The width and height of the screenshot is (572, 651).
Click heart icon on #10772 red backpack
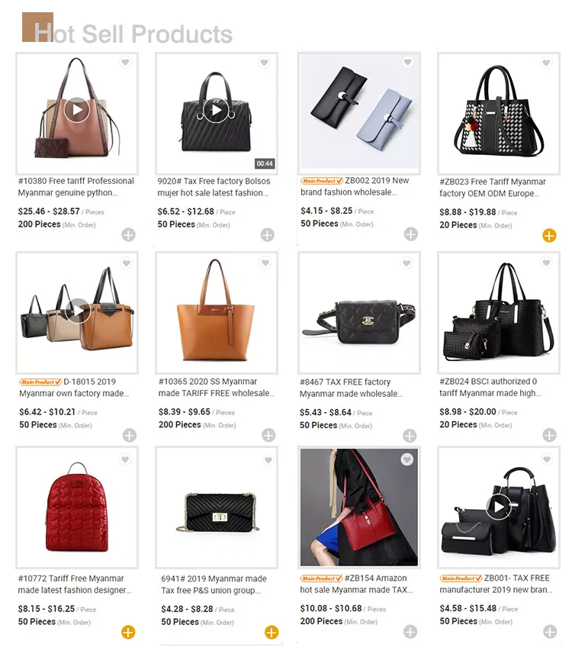[125, 459]
